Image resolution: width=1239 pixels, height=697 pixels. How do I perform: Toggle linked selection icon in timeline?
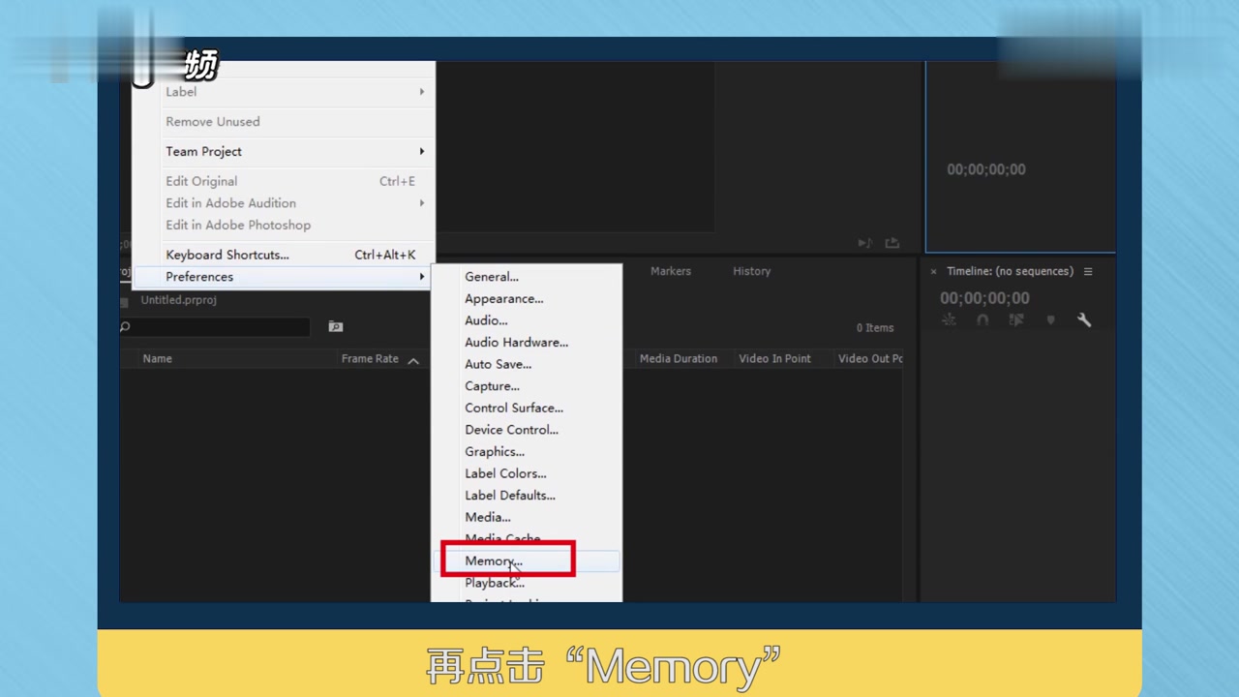(1016, 319)
